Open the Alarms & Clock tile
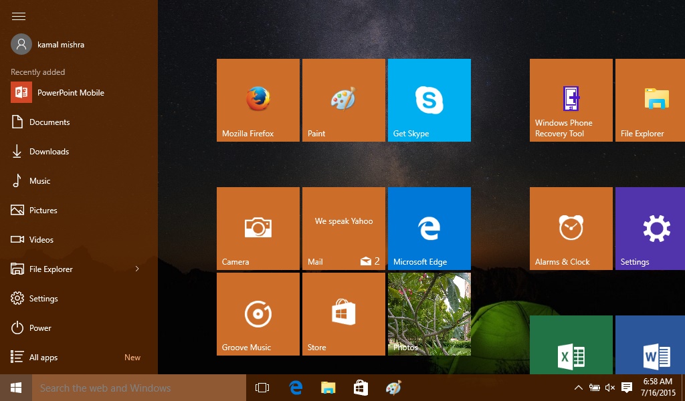The height and width of the screenshot is (401, 685). pyautogui.click(x=571, y=228)
